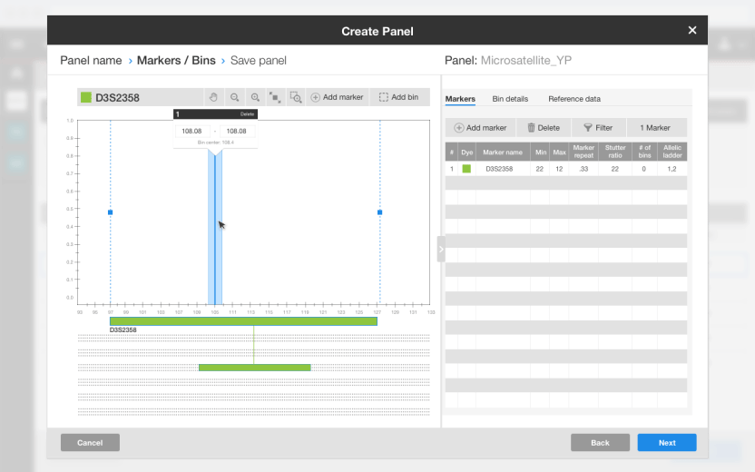Click the blue Next button
755x472 pixels.
pos(667,443)
